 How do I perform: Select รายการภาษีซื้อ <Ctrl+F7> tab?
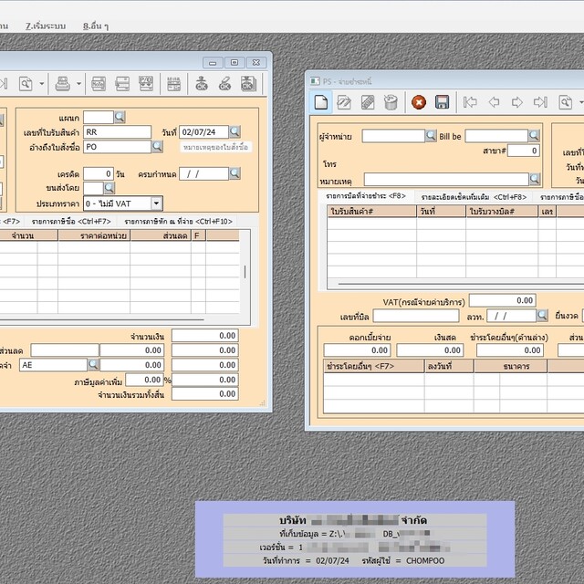(71, 221)
